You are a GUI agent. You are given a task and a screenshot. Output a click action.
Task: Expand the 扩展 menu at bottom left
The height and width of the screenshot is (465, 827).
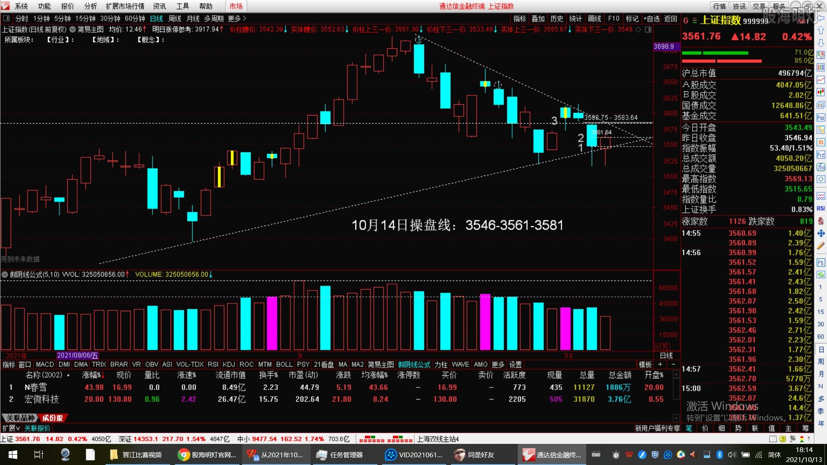click(11, 428)
